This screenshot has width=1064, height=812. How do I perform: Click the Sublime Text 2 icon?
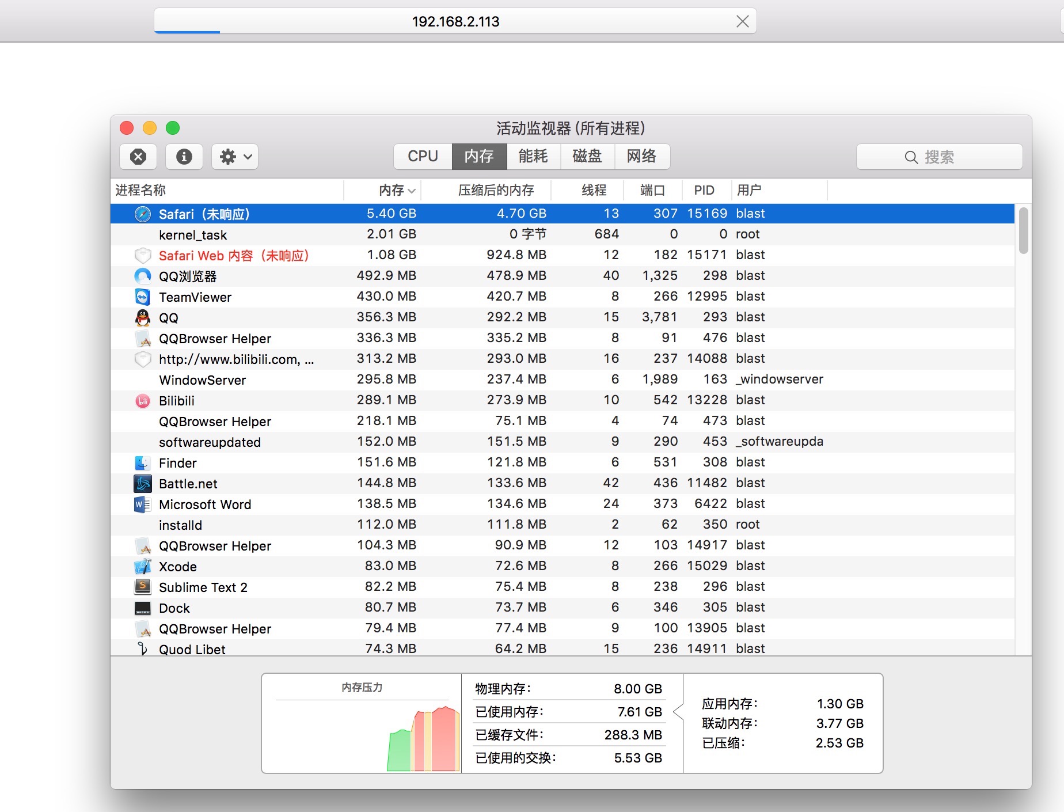143,587
